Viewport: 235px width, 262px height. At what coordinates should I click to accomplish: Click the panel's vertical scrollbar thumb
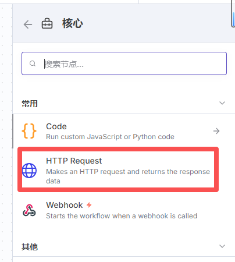[x=13, y=132]
